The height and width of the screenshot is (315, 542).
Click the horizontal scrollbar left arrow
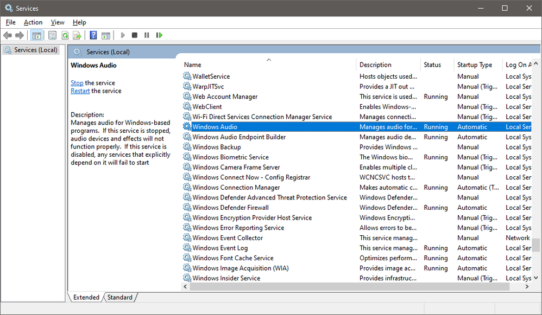click(x=185, y=286)
